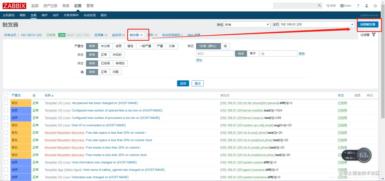Click the search magnifier icon
The height and width of the screenshot is (181, 385).
click(320, 6)
